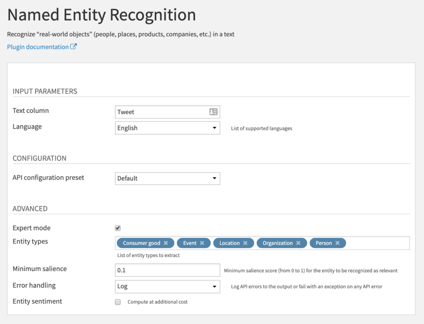424x324 pixels.
Task: Click the Entity types label
Action: coord(30,241)
